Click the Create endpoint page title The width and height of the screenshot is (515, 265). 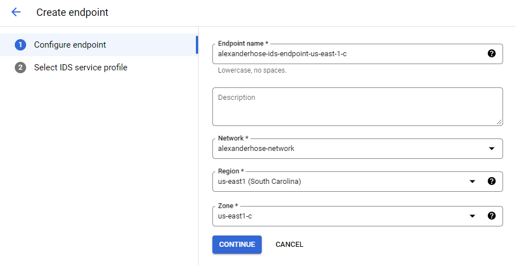pos(72,12)
